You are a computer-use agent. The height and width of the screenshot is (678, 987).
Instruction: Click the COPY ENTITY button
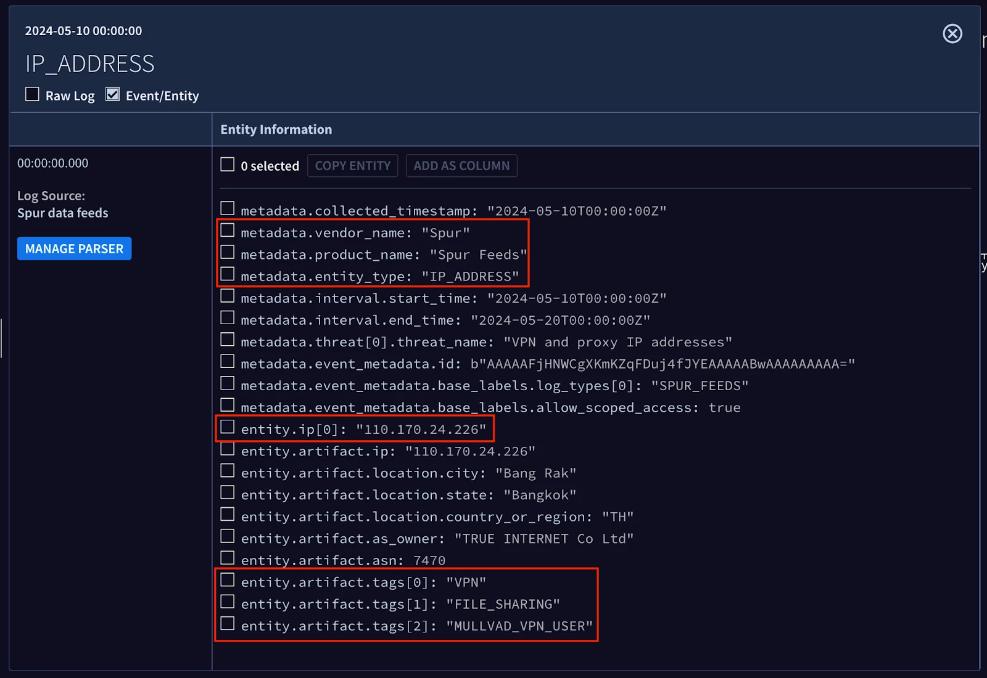[x=353, y=166]
